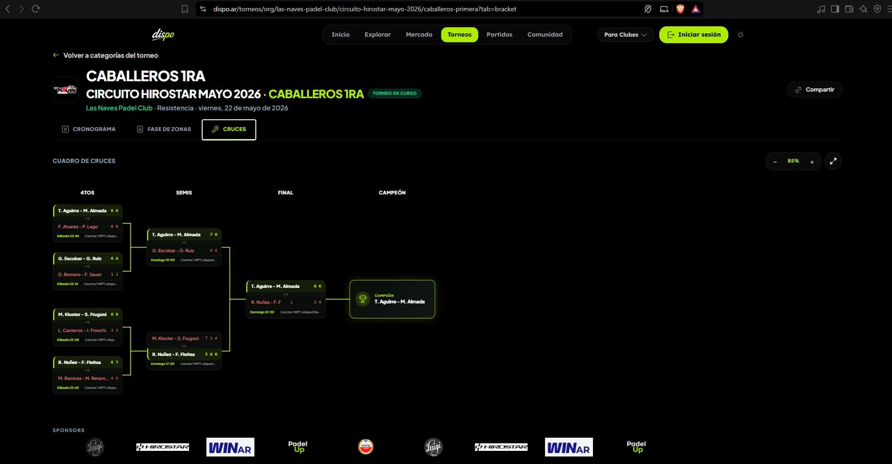Image resolution: width=892 pixels, height=464 pixels.
Task: Open the Aguirre vs Escobar semifinal card
Action: pyautogui.click(x=184, y=247)
